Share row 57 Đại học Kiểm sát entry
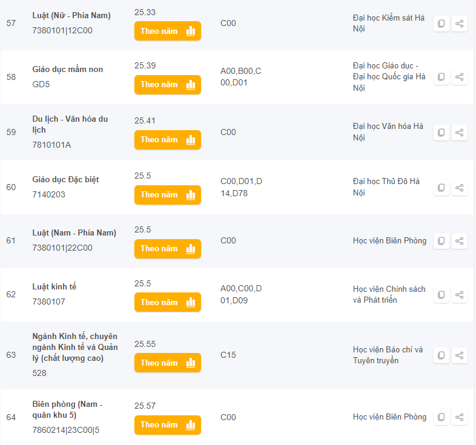Image resolution: width=476 pixels, height=445 pixels. point(460,24)
